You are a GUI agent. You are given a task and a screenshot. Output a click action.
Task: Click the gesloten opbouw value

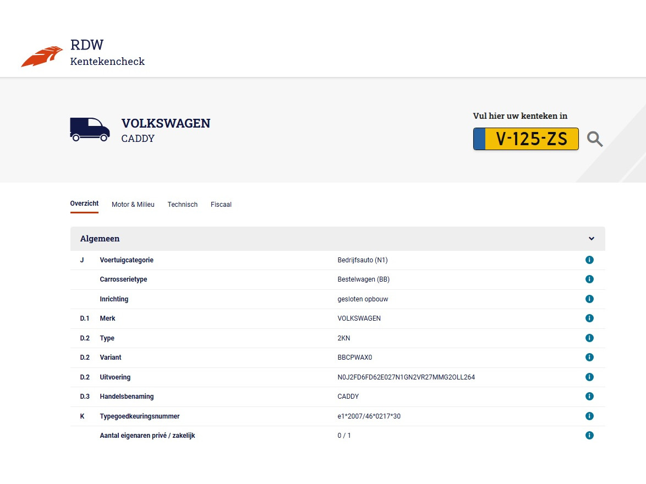tap(363, 299)
